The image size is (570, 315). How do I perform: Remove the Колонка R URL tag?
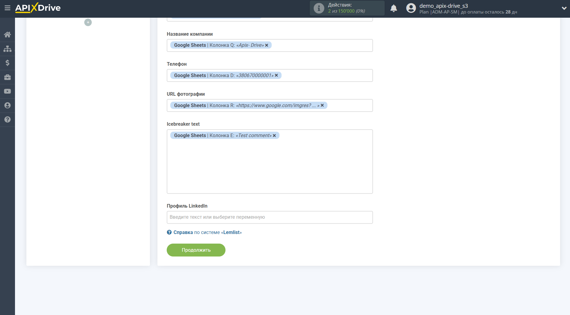pyautogui.click(x=322, y=105)
